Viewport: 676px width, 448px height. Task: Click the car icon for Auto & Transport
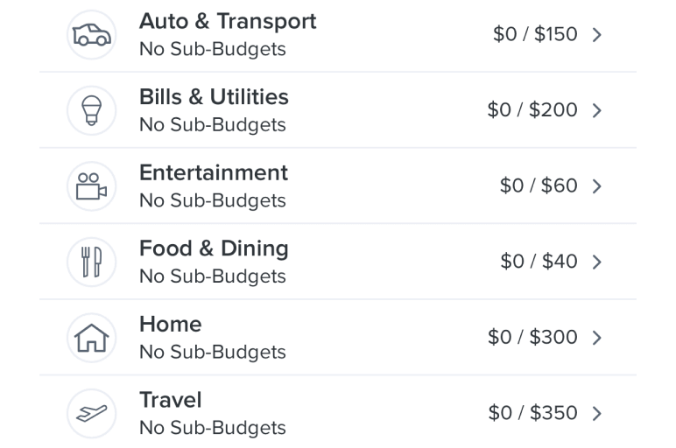pos(91,35)
